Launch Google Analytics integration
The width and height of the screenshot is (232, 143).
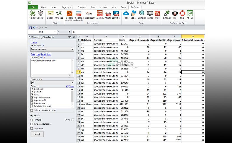[69, 16]
